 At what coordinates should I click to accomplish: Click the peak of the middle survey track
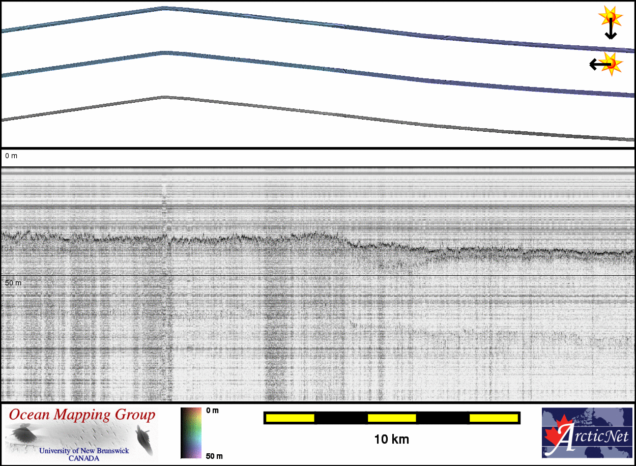[x=163, y=52]
